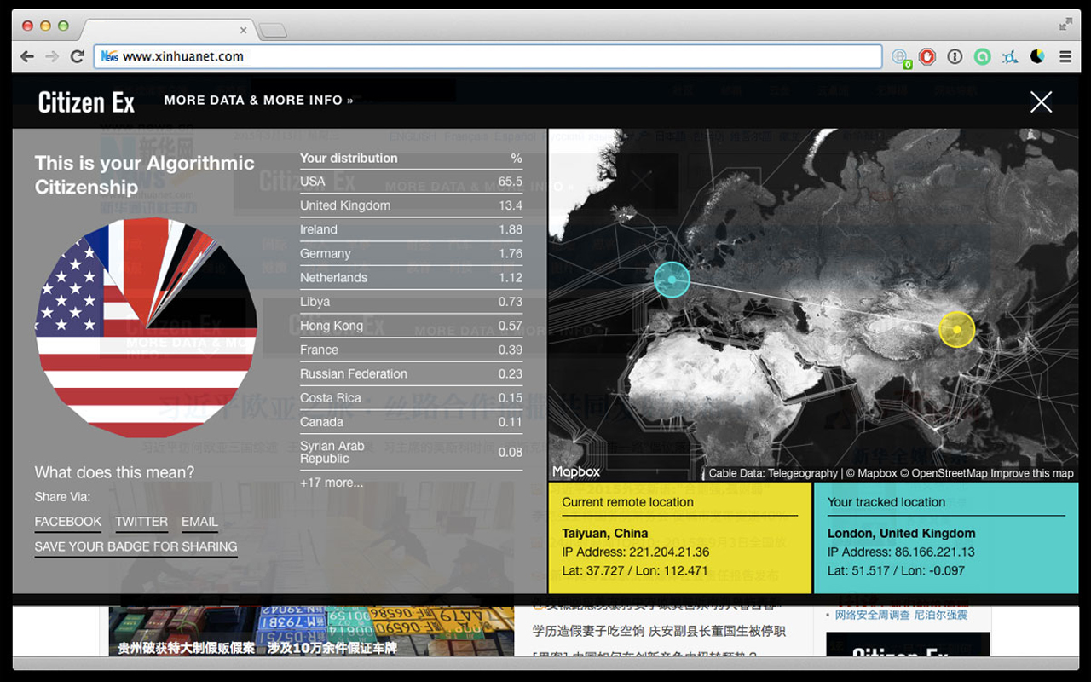Screen dimensions: 1091x682
Task: Open the Chrome hamburger menu
Action: pos(1065,56)
